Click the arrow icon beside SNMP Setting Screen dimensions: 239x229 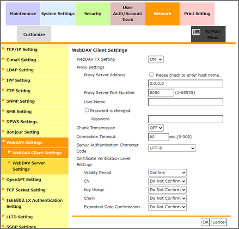tap(3, 100)
